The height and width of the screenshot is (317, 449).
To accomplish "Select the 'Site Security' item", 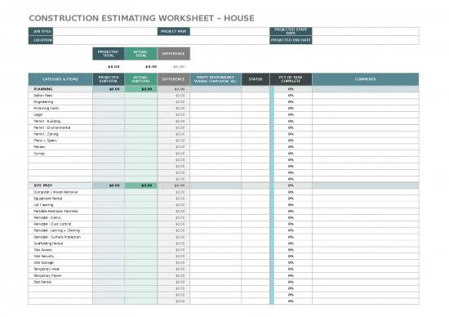I will point(43,257).
